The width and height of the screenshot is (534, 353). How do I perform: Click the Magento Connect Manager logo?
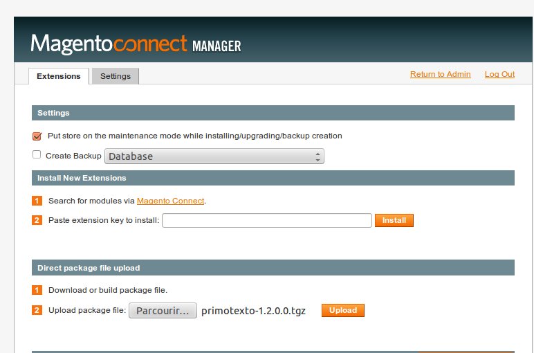tap(136, 44)
